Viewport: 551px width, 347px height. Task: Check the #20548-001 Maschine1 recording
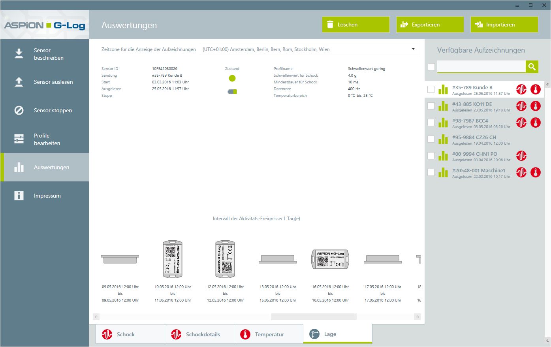(x=431, y=172)
